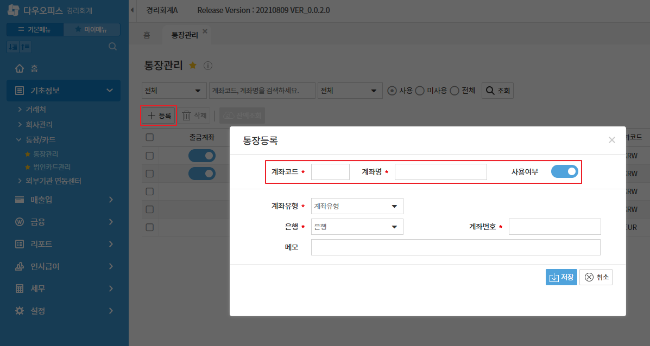Click the expand-all menu icon in sidebar
Screen dimensions: 650x346
[x=13, y=47]
